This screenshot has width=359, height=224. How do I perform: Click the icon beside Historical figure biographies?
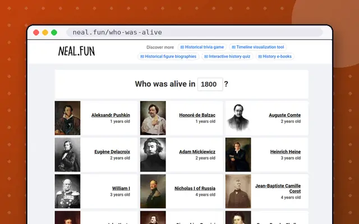click(142, 57)
